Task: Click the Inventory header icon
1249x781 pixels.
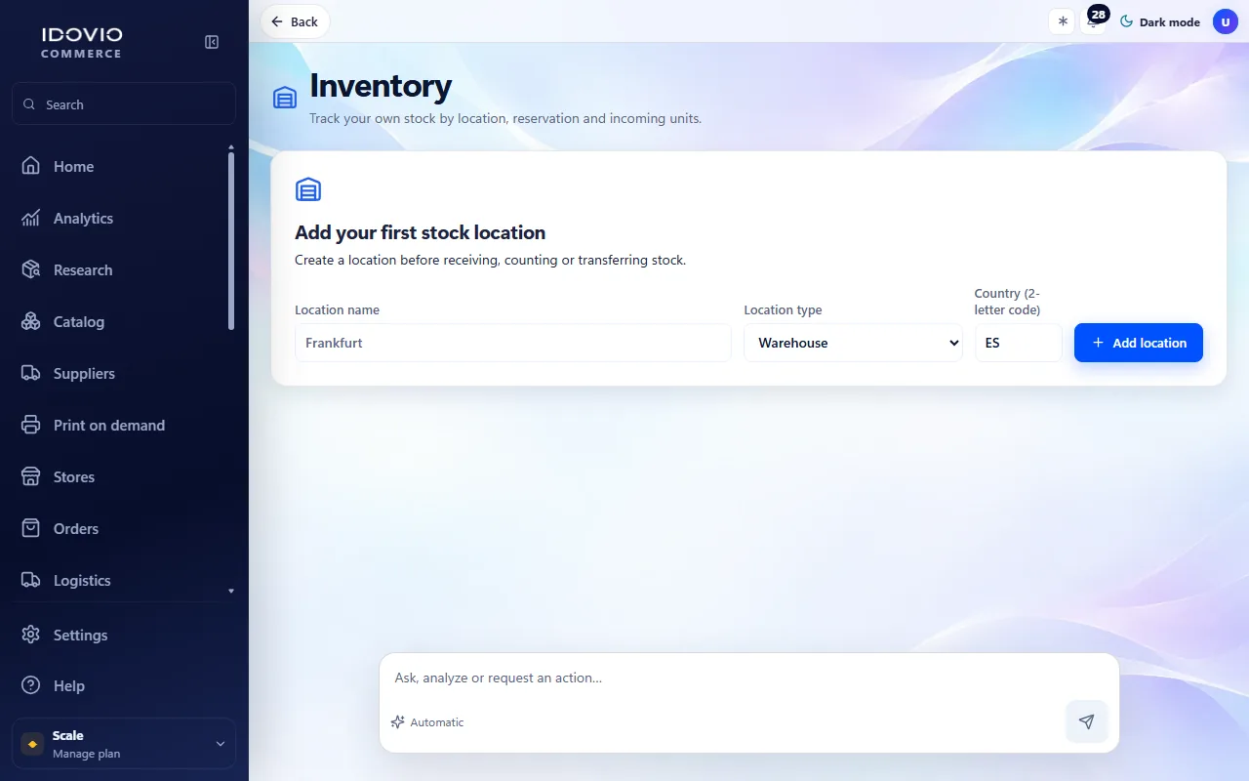Action: click(285, 98)
